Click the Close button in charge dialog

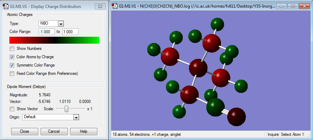point(25,131)
